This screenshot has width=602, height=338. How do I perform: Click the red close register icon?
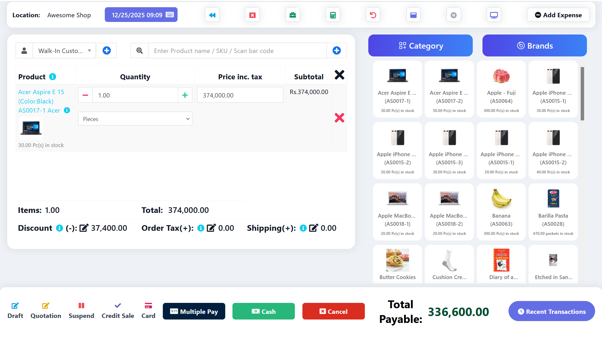pyautogui.click(x=252, y=15)
